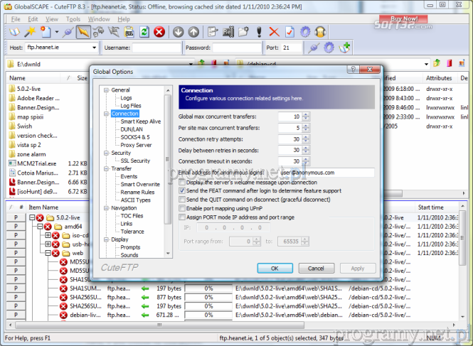Viewport: 473px width, 346px height.
Task: Click the headphones icon in toolbar
Action: click(320, 32)
